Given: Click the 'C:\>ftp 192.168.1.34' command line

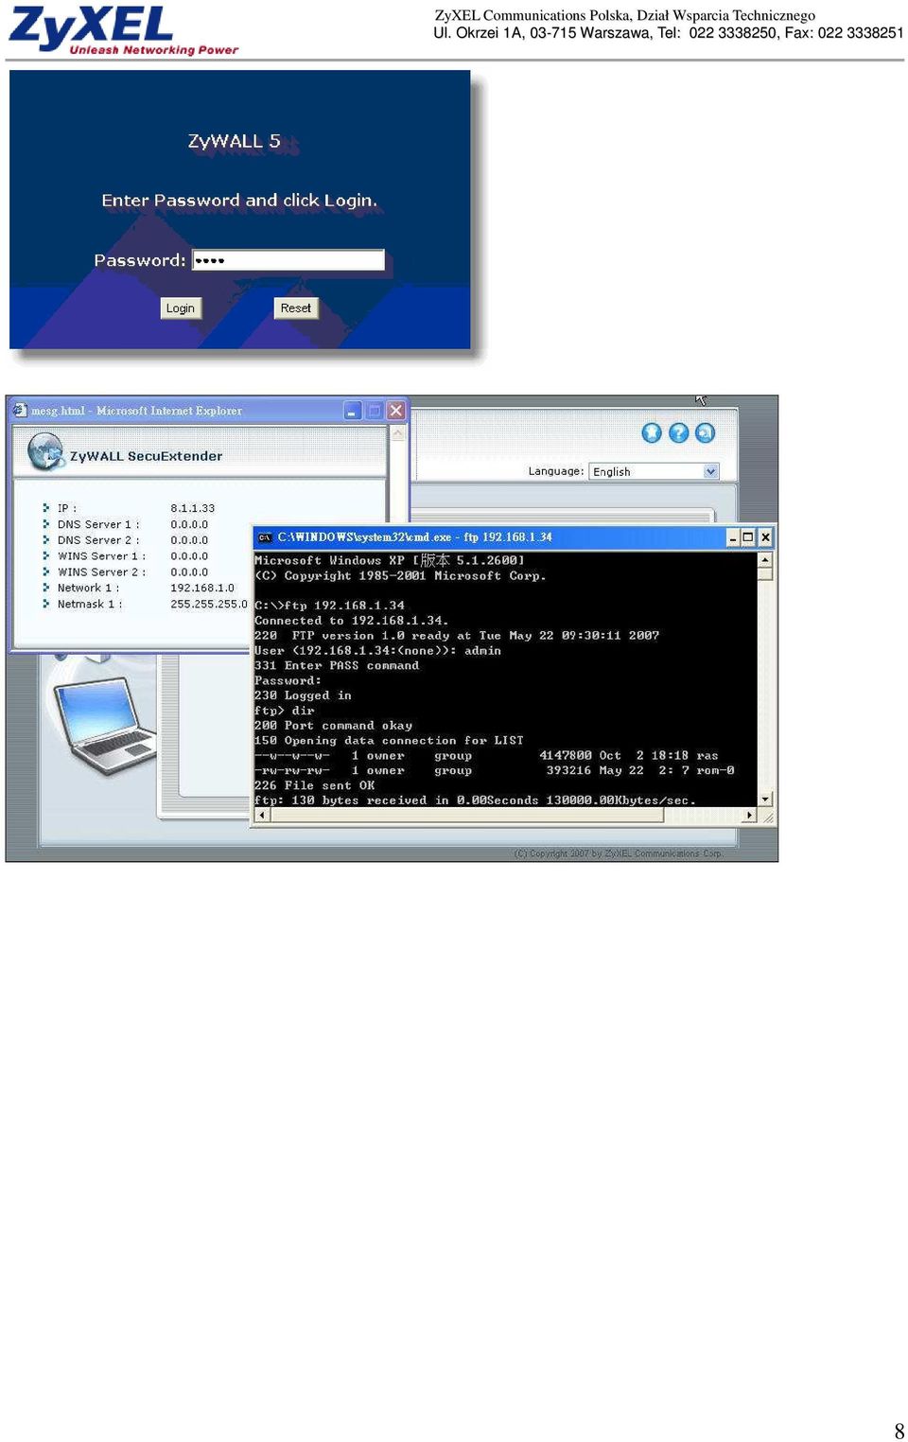Looking at the screenshot, I should 329,606.
